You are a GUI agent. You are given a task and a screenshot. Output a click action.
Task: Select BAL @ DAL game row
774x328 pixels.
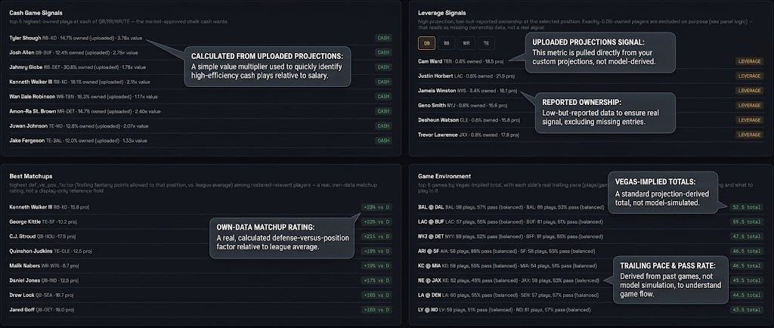(590, 207)
